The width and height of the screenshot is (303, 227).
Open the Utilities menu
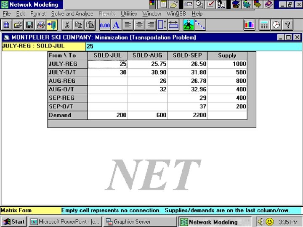pos(129,14)
